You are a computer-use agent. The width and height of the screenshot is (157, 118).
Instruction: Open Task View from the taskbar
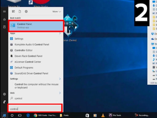(x=20, y=115)
